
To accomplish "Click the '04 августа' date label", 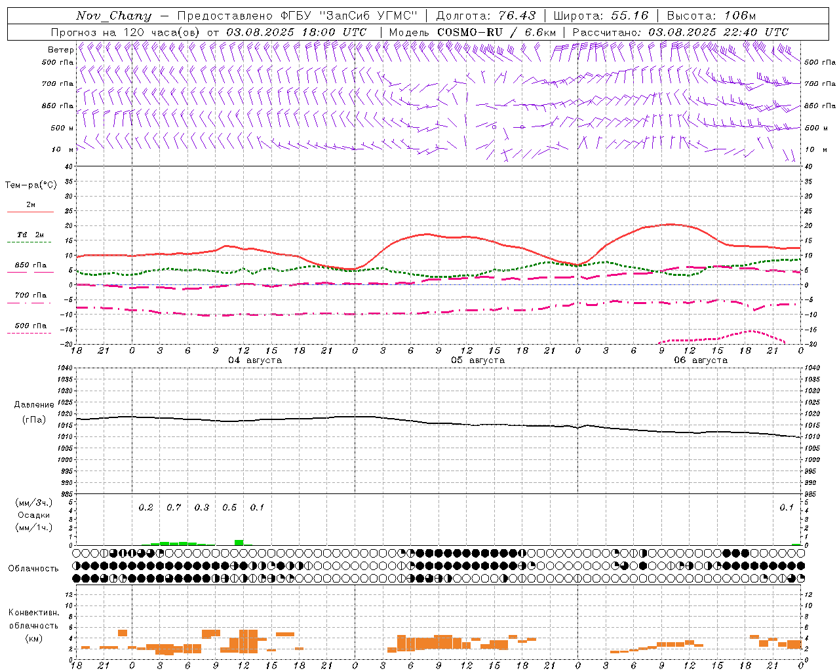I will pos(255,360).
